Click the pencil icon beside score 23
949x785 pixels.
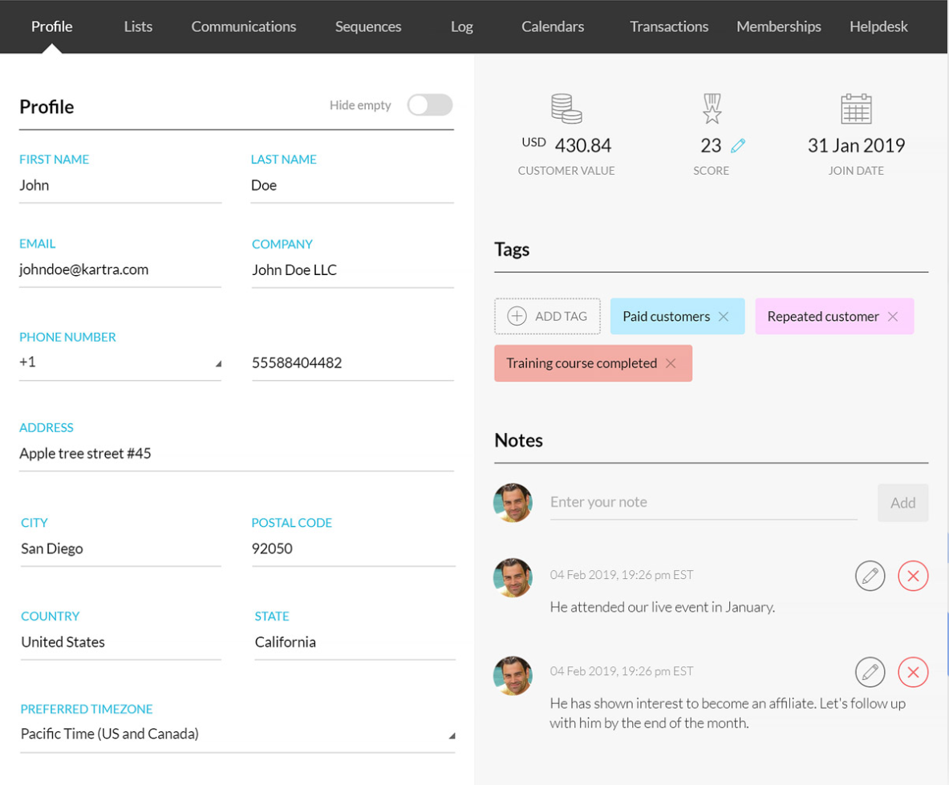738,146
